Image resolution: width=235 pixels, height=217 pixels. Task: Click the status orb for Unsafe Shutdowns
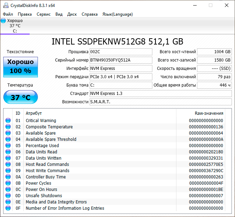[8, 196]
